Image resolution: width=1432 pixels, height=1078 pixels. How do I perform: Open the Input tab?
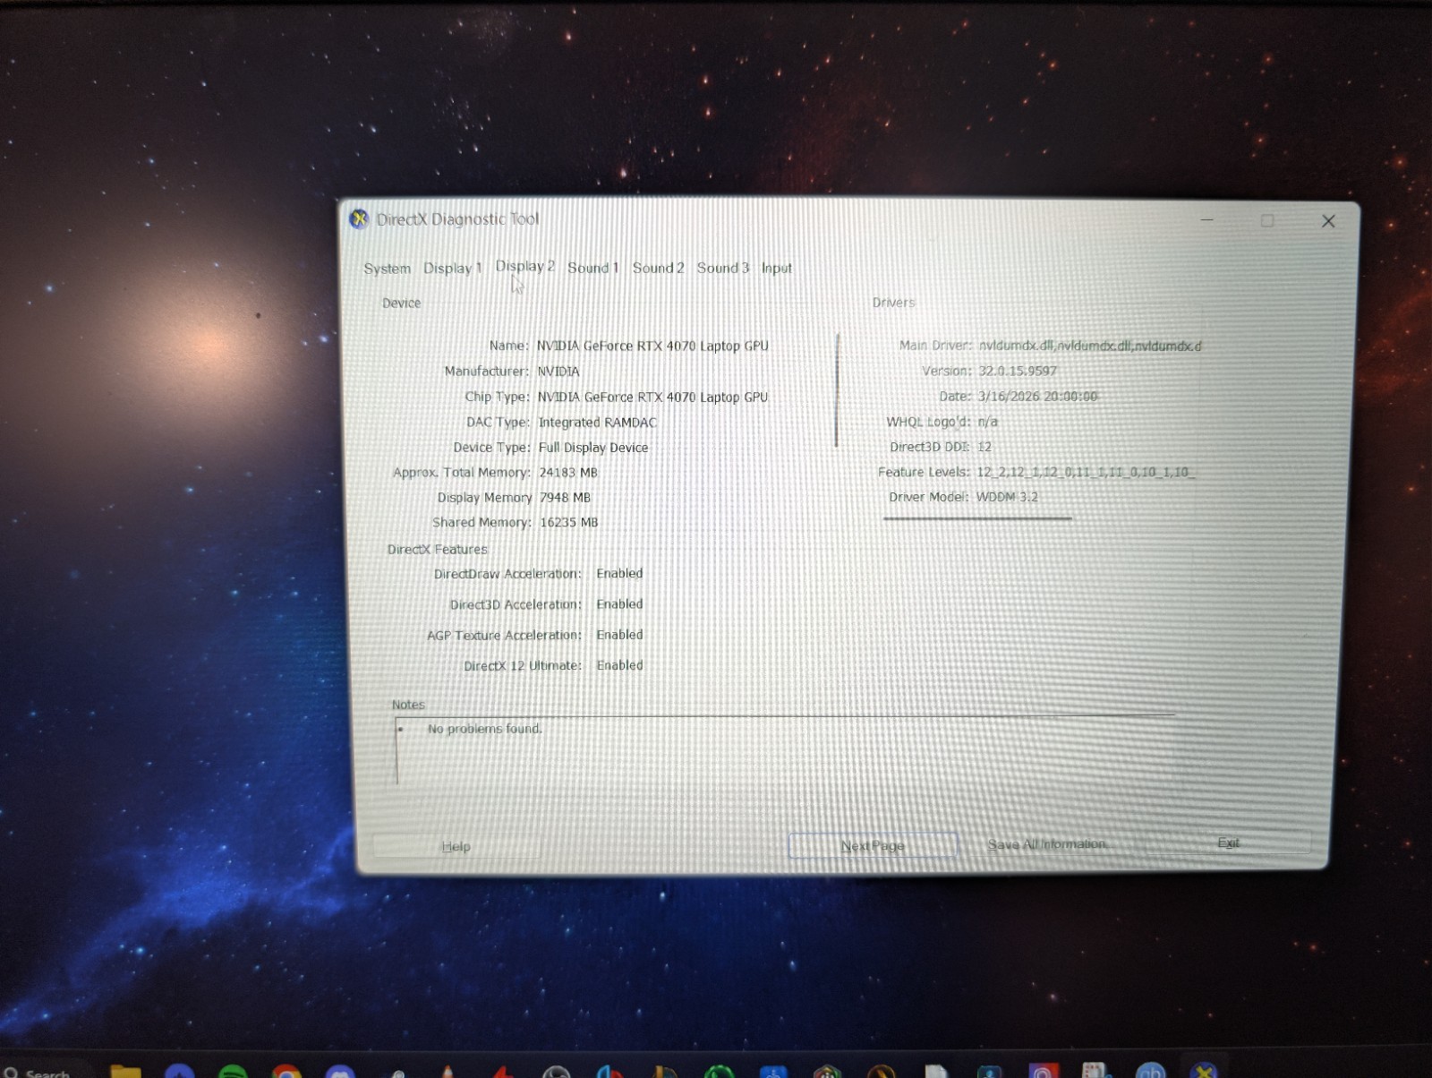tap(776, 268)
